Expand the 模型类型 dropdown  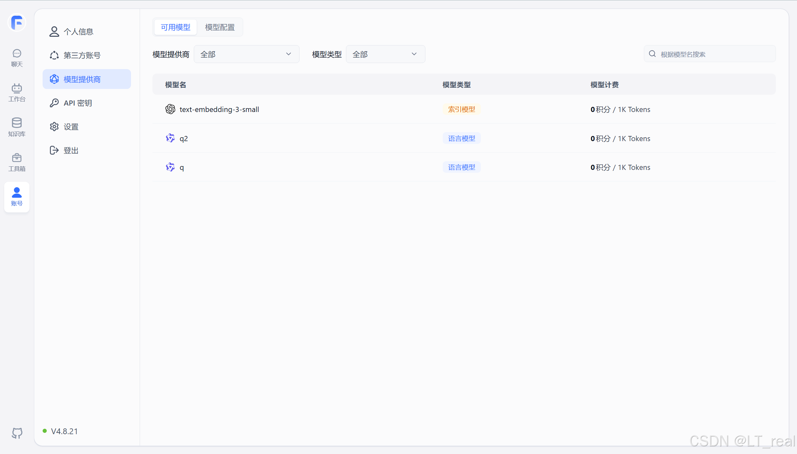385,54
